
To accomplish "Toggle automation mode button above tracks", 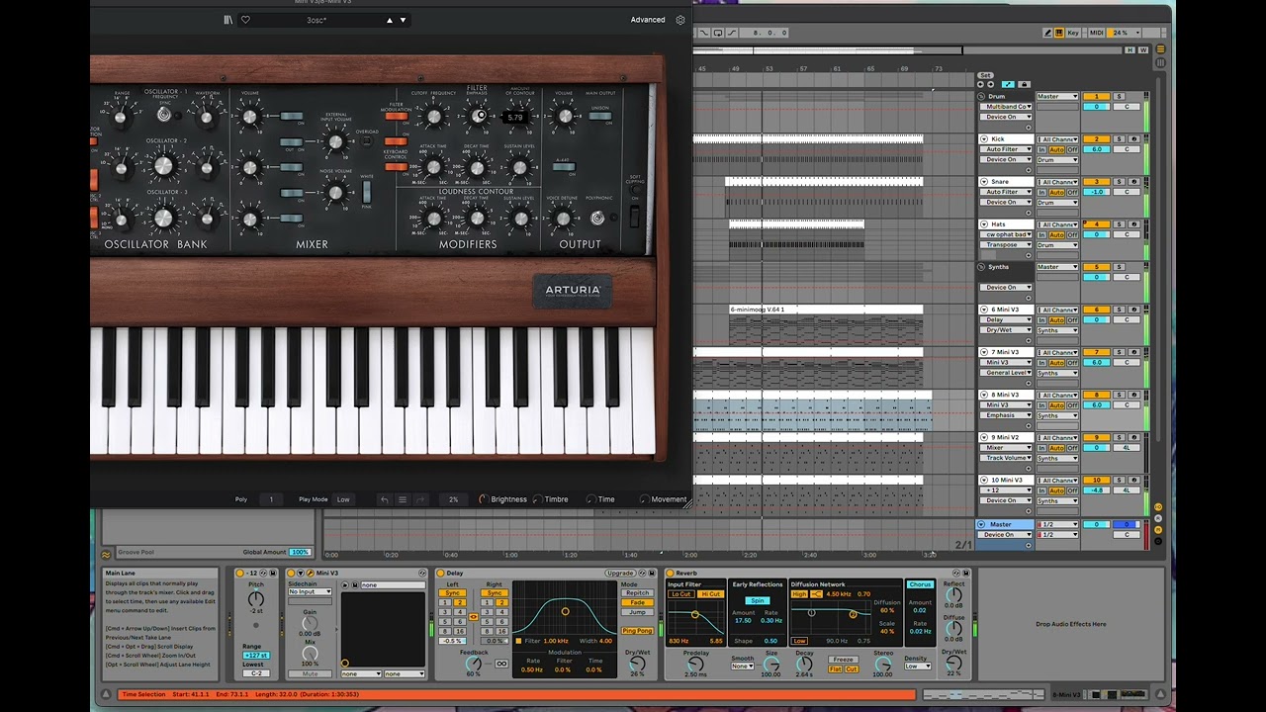I will coord(1008,85).
